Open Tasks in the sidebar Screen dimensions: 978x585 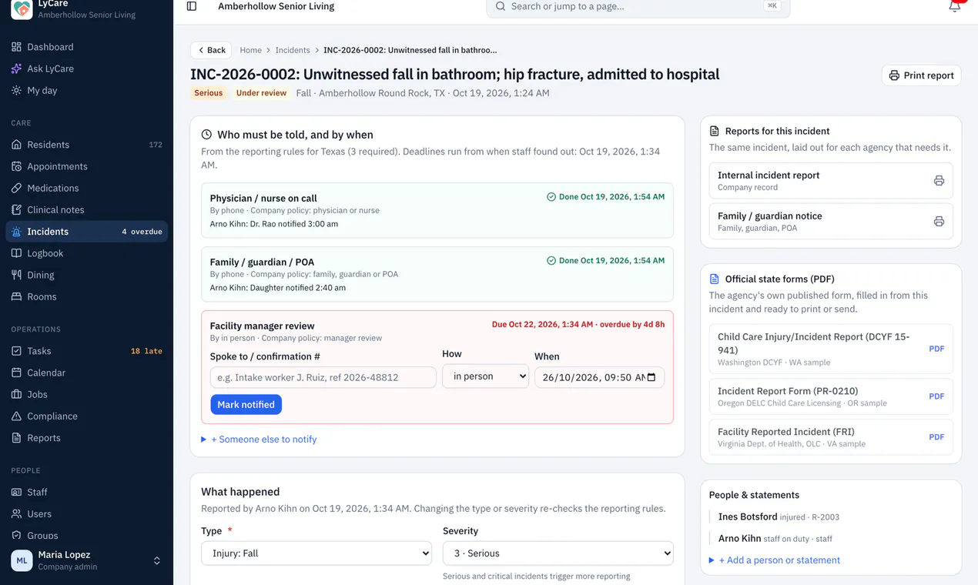86,351
